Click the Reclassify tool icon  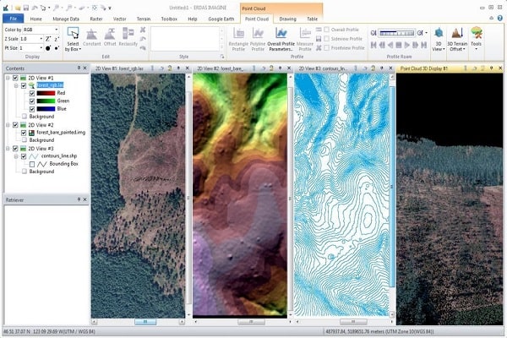(x=129, y=36)
